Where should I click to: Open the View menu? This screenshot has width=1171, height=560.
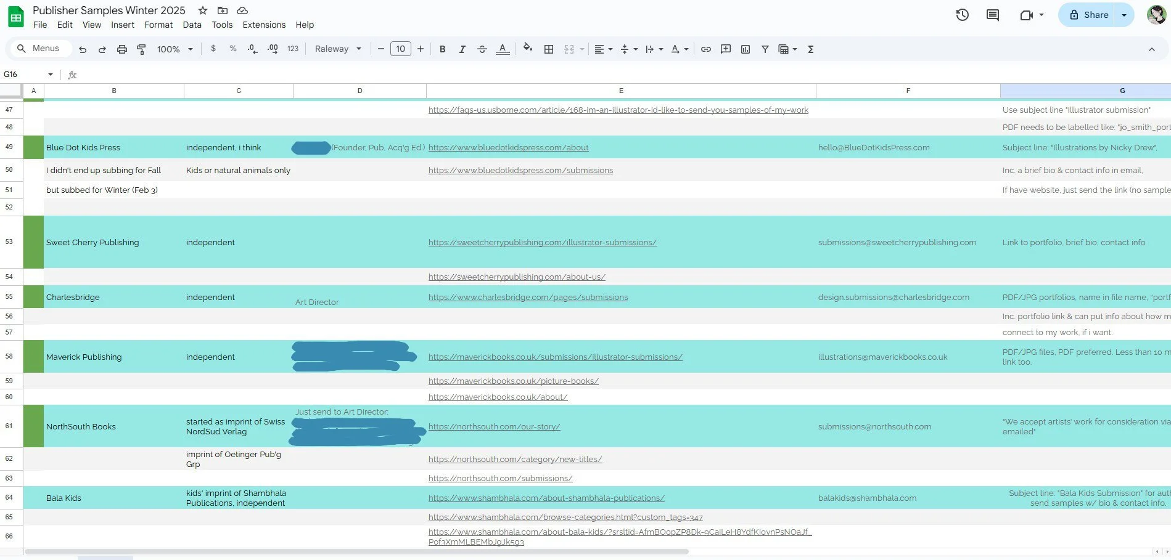point(92,25)
